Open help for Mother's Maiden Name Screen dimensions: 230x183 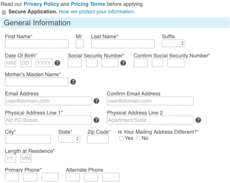pos(73,82)
